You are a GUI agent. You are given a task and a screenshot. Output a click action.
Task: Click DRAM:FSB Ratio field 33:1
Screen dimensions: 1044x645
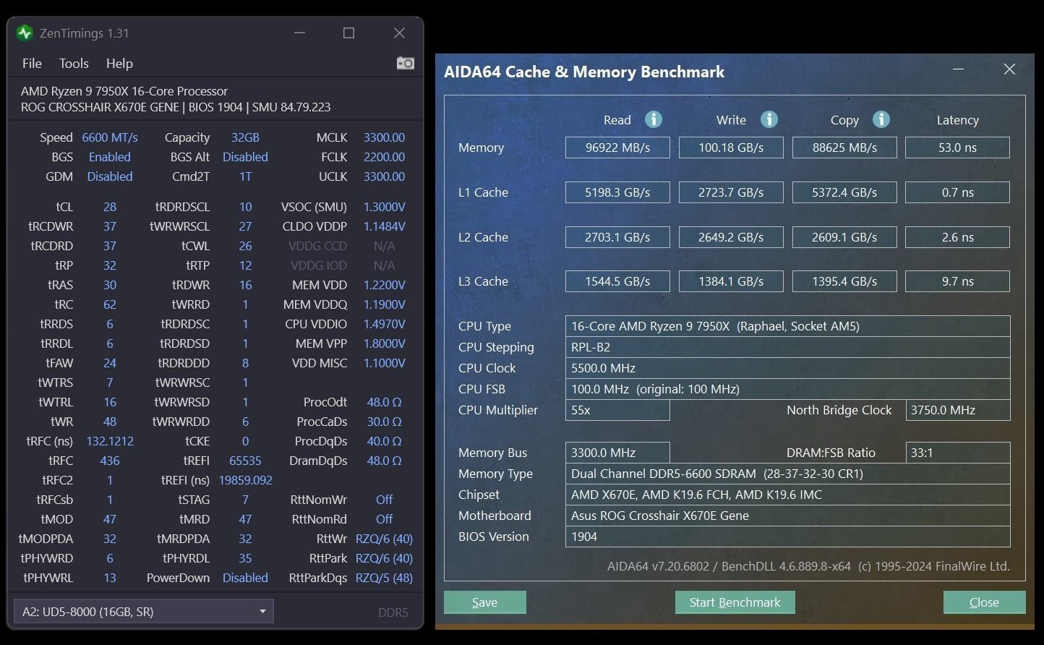pos(957,453)
